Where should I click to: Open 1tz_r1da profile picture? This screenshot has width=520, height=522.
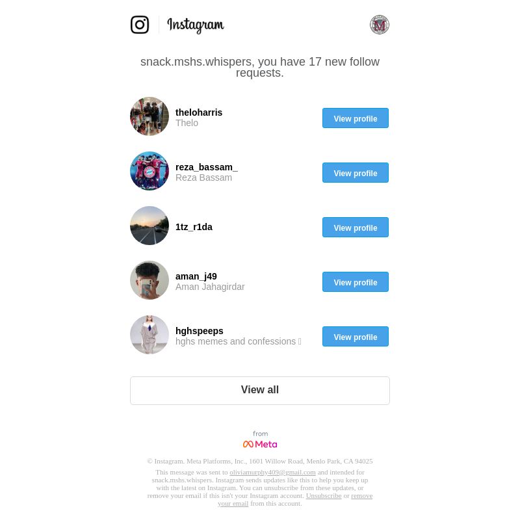[x=149, y=226]
